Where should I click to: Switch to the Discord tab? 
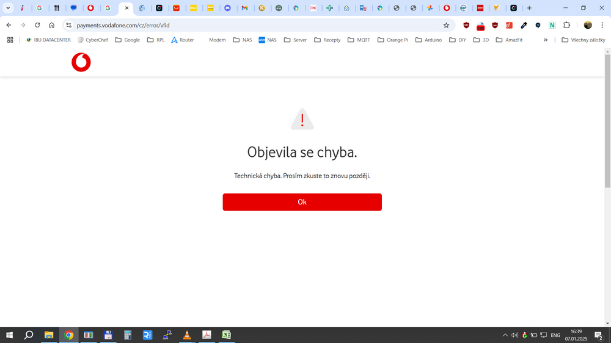tap(227, 8)
